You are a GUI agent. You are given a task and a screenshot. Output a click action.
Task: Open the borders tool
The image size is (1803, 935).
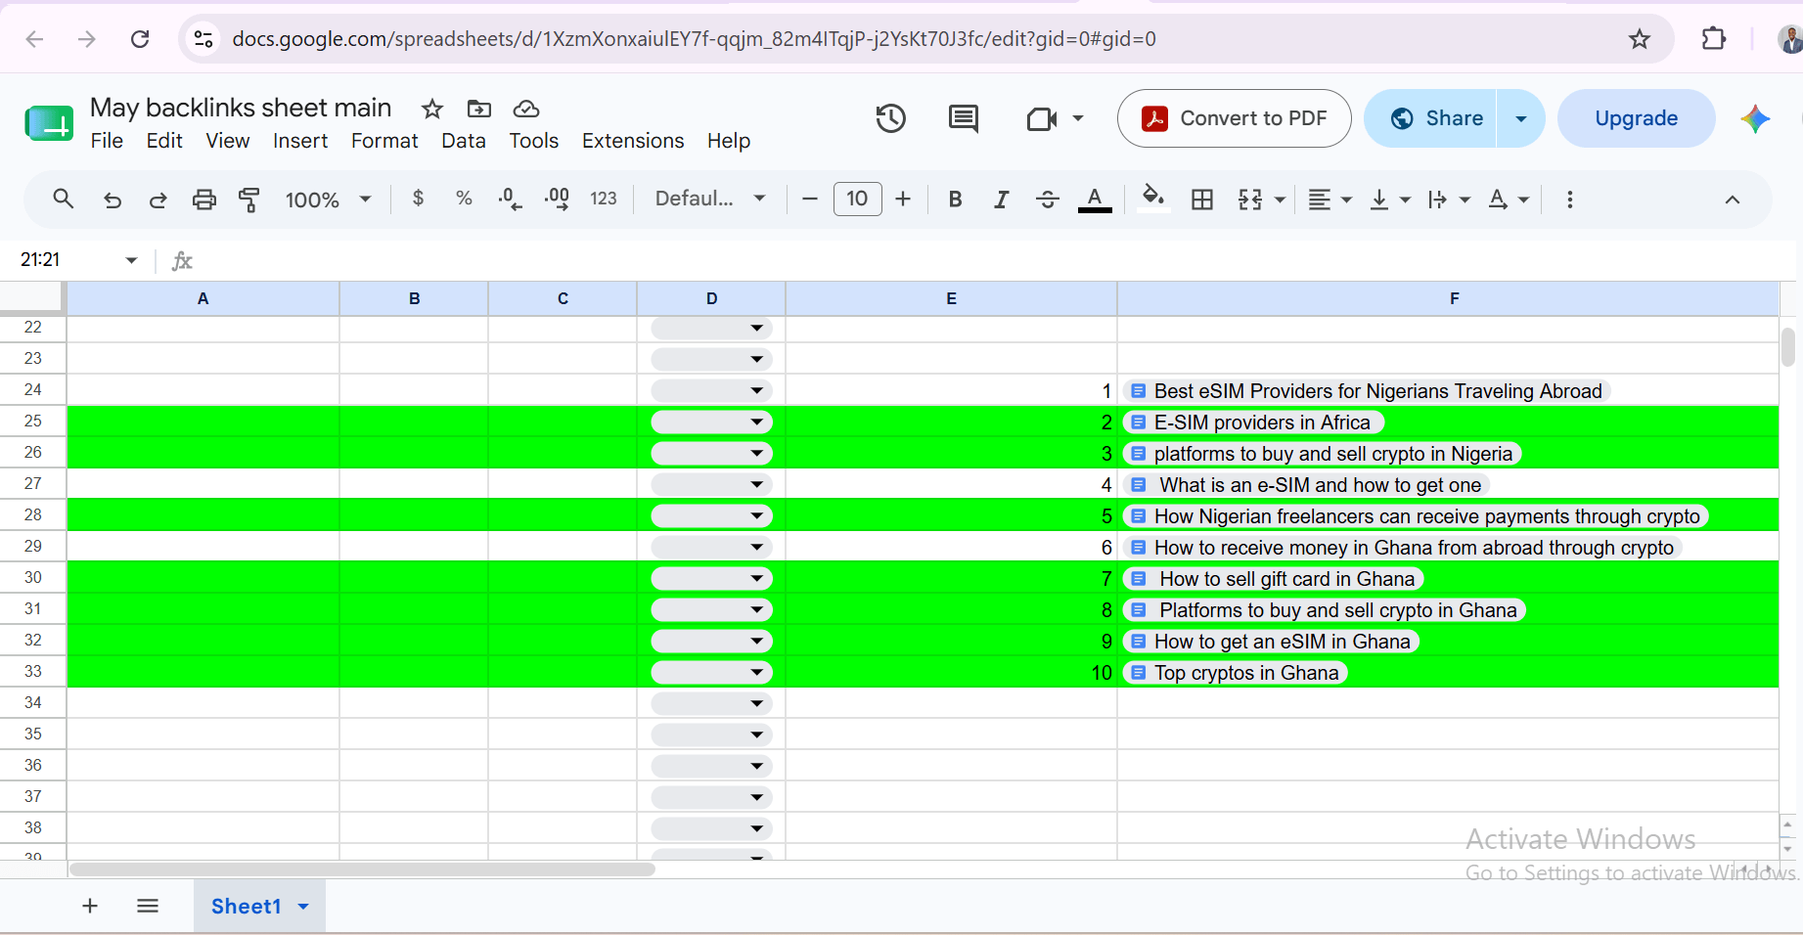[1202, 200]
